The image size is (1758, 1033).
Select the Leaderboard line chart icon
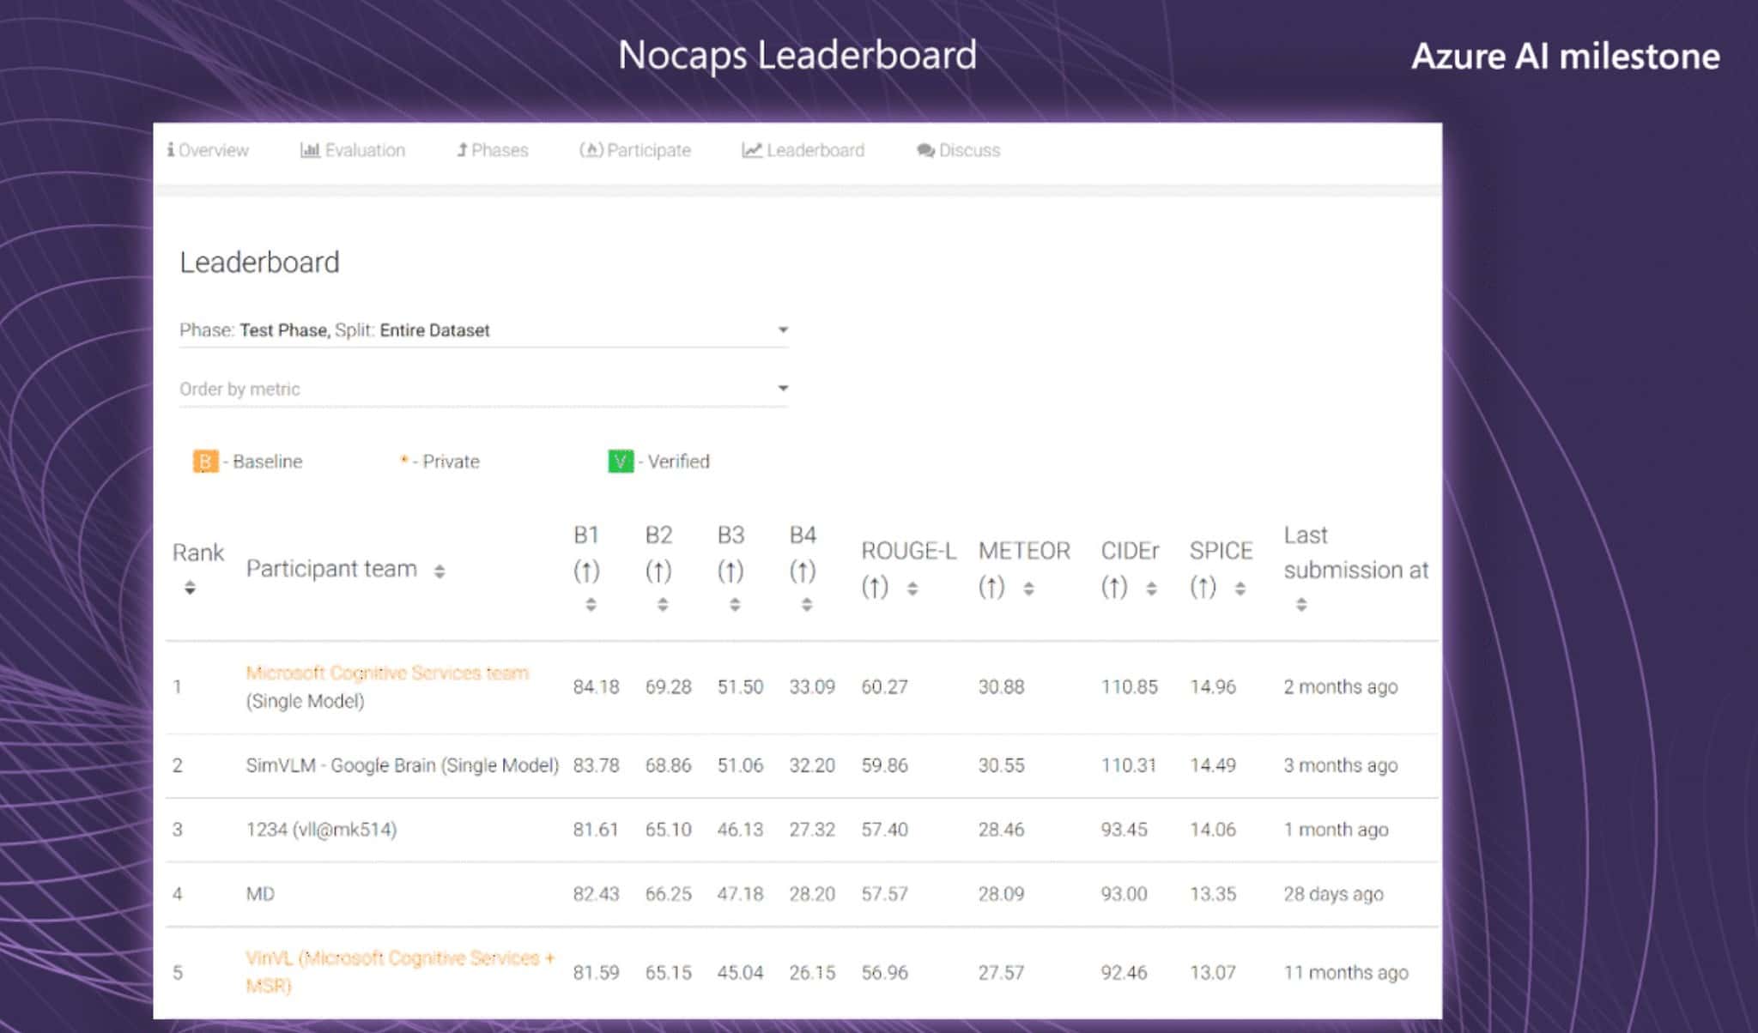[x=750, y=149]
